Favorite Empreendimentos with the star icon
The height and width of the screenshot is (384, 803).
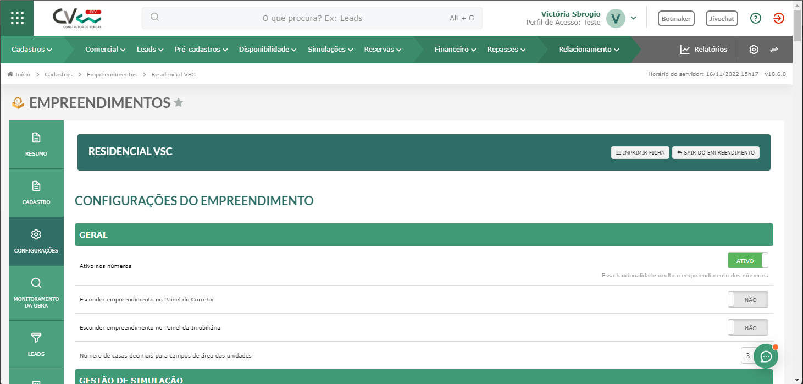click(178, 102)
